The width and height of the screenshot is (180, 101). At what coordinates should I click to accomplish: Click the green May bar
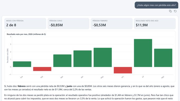[103, 57]
